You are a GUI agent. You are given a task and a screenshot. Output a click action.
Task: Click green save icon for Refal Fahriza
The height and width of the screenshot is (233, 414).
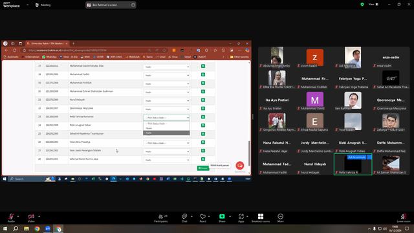pos(203,116)
